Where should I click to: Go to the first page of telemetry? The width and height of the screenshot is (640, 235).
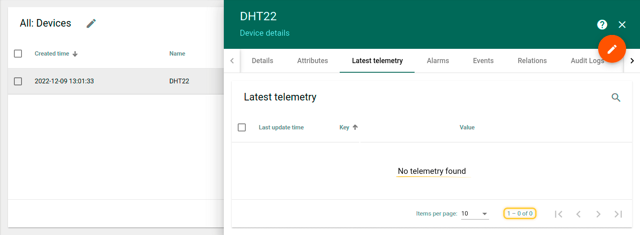(x=558, y=214)
